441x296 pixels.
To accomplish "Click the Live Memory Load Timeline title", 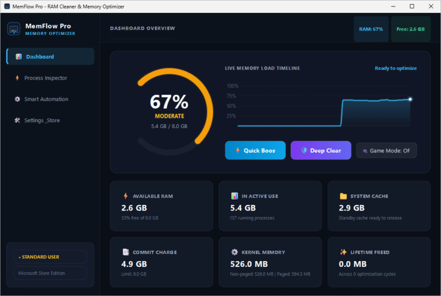I will pos(262,68).
